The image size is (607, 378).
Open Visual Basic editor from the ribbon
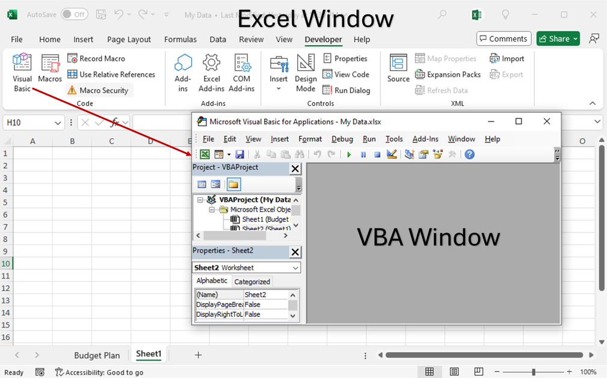22,72
